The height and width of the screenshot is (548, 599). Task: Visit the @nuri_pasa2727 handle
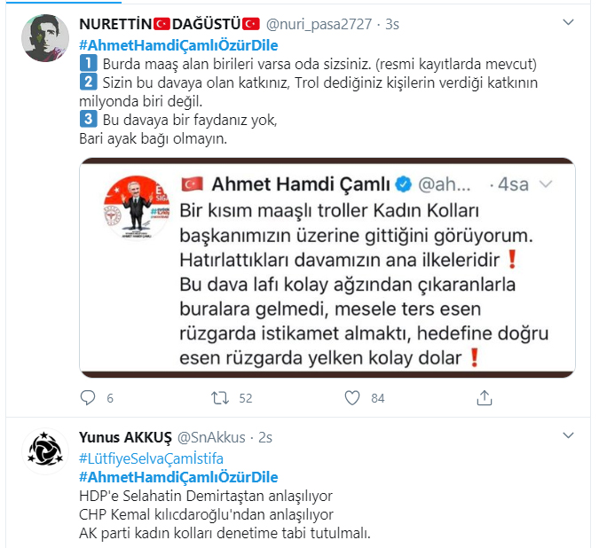tap(319, 25)
